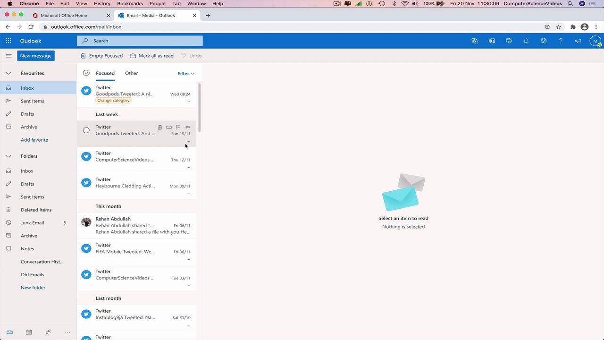
Task: Open the Outlook app launcher grid
Action: click(8, 41)
